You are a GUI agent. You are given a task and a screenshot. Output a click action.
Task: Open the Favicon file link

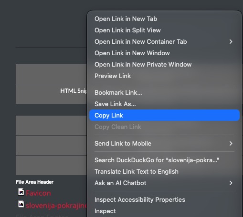pyautogui.click(x=38, y=193)
